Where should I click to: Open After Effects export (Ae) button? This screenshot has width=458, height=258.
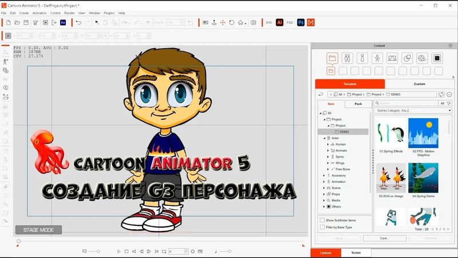63,22
